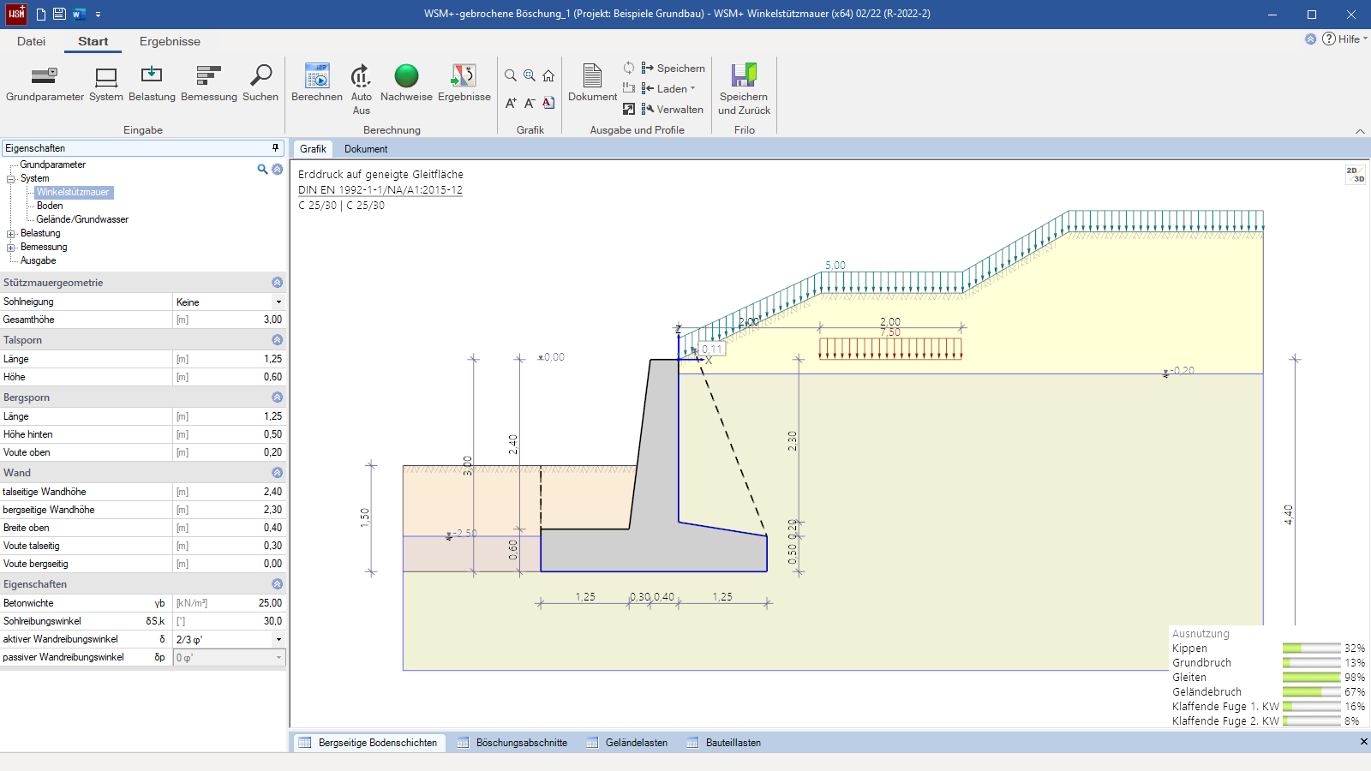Open the Bemessung settings
Viewport: 1371px width, 771px height.
(x=209, y=84)
